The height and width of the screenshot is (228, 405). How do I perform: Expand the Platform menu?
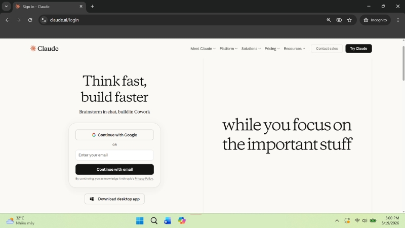pos(228,49)
